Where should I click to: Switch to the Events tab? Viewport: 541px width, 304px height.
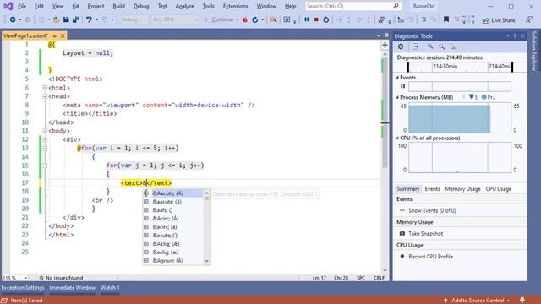432,189
